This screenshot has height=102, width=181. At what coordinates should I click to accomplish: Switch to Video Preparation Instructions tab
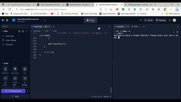click(50, 5)
